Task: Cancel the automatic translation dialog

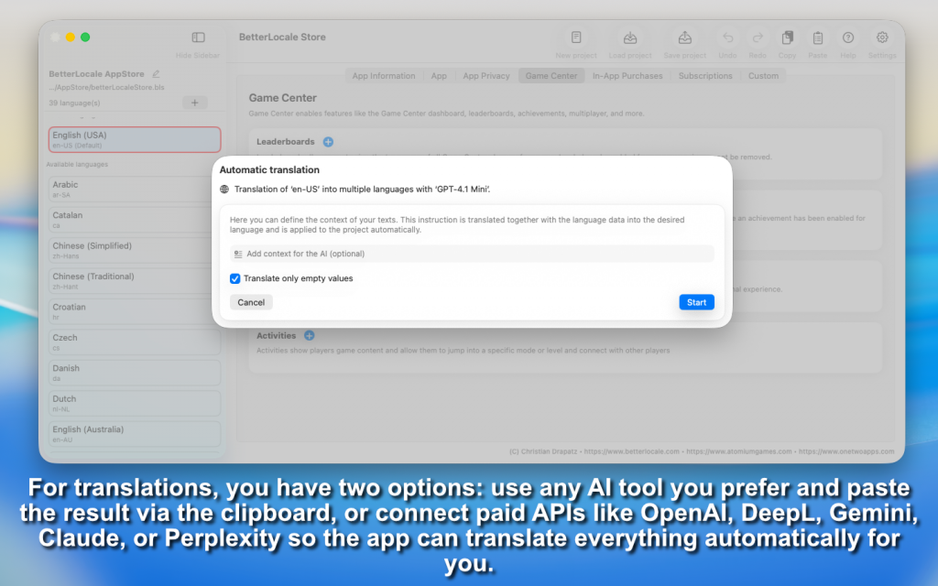Action: 251,302
